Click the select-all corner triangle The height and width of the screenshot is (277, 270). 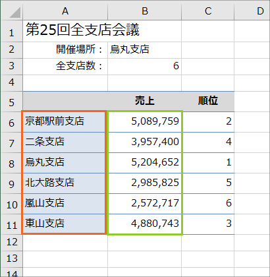pyautogui.click(x=15, y=13)
